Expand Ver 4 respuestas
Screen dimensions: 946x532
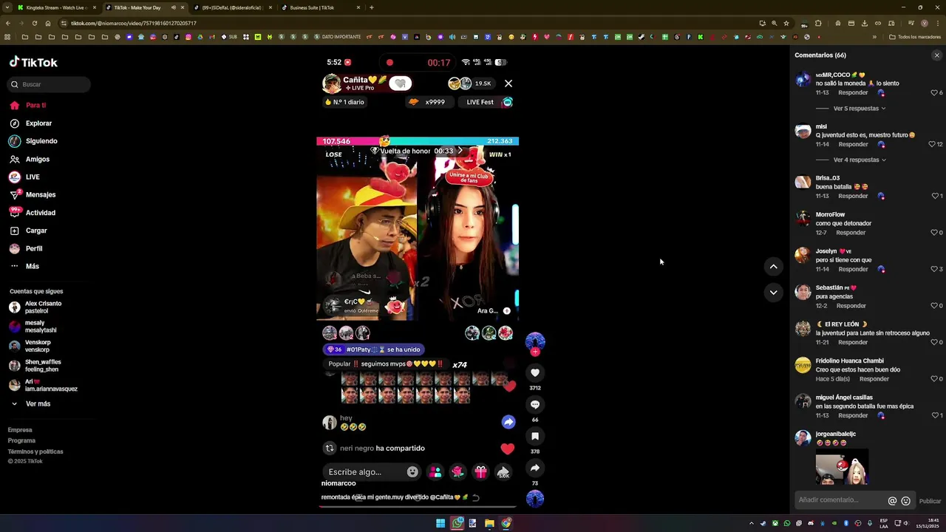[860, 160]
